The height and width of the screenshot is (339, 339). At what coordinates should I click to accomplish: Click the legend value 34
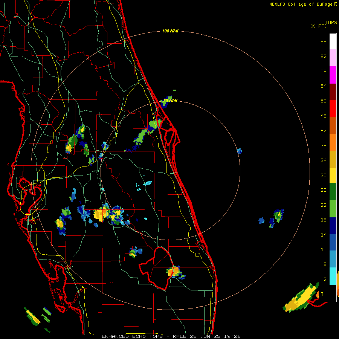tap(324, 160)
